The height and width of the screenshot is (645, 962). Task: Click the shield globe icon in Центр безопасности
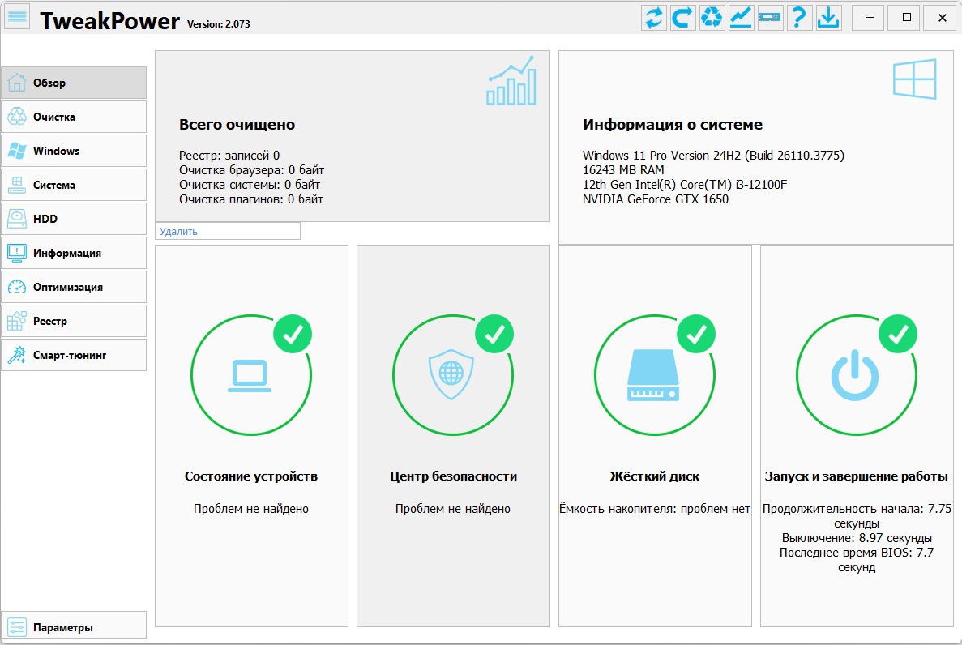451,374
